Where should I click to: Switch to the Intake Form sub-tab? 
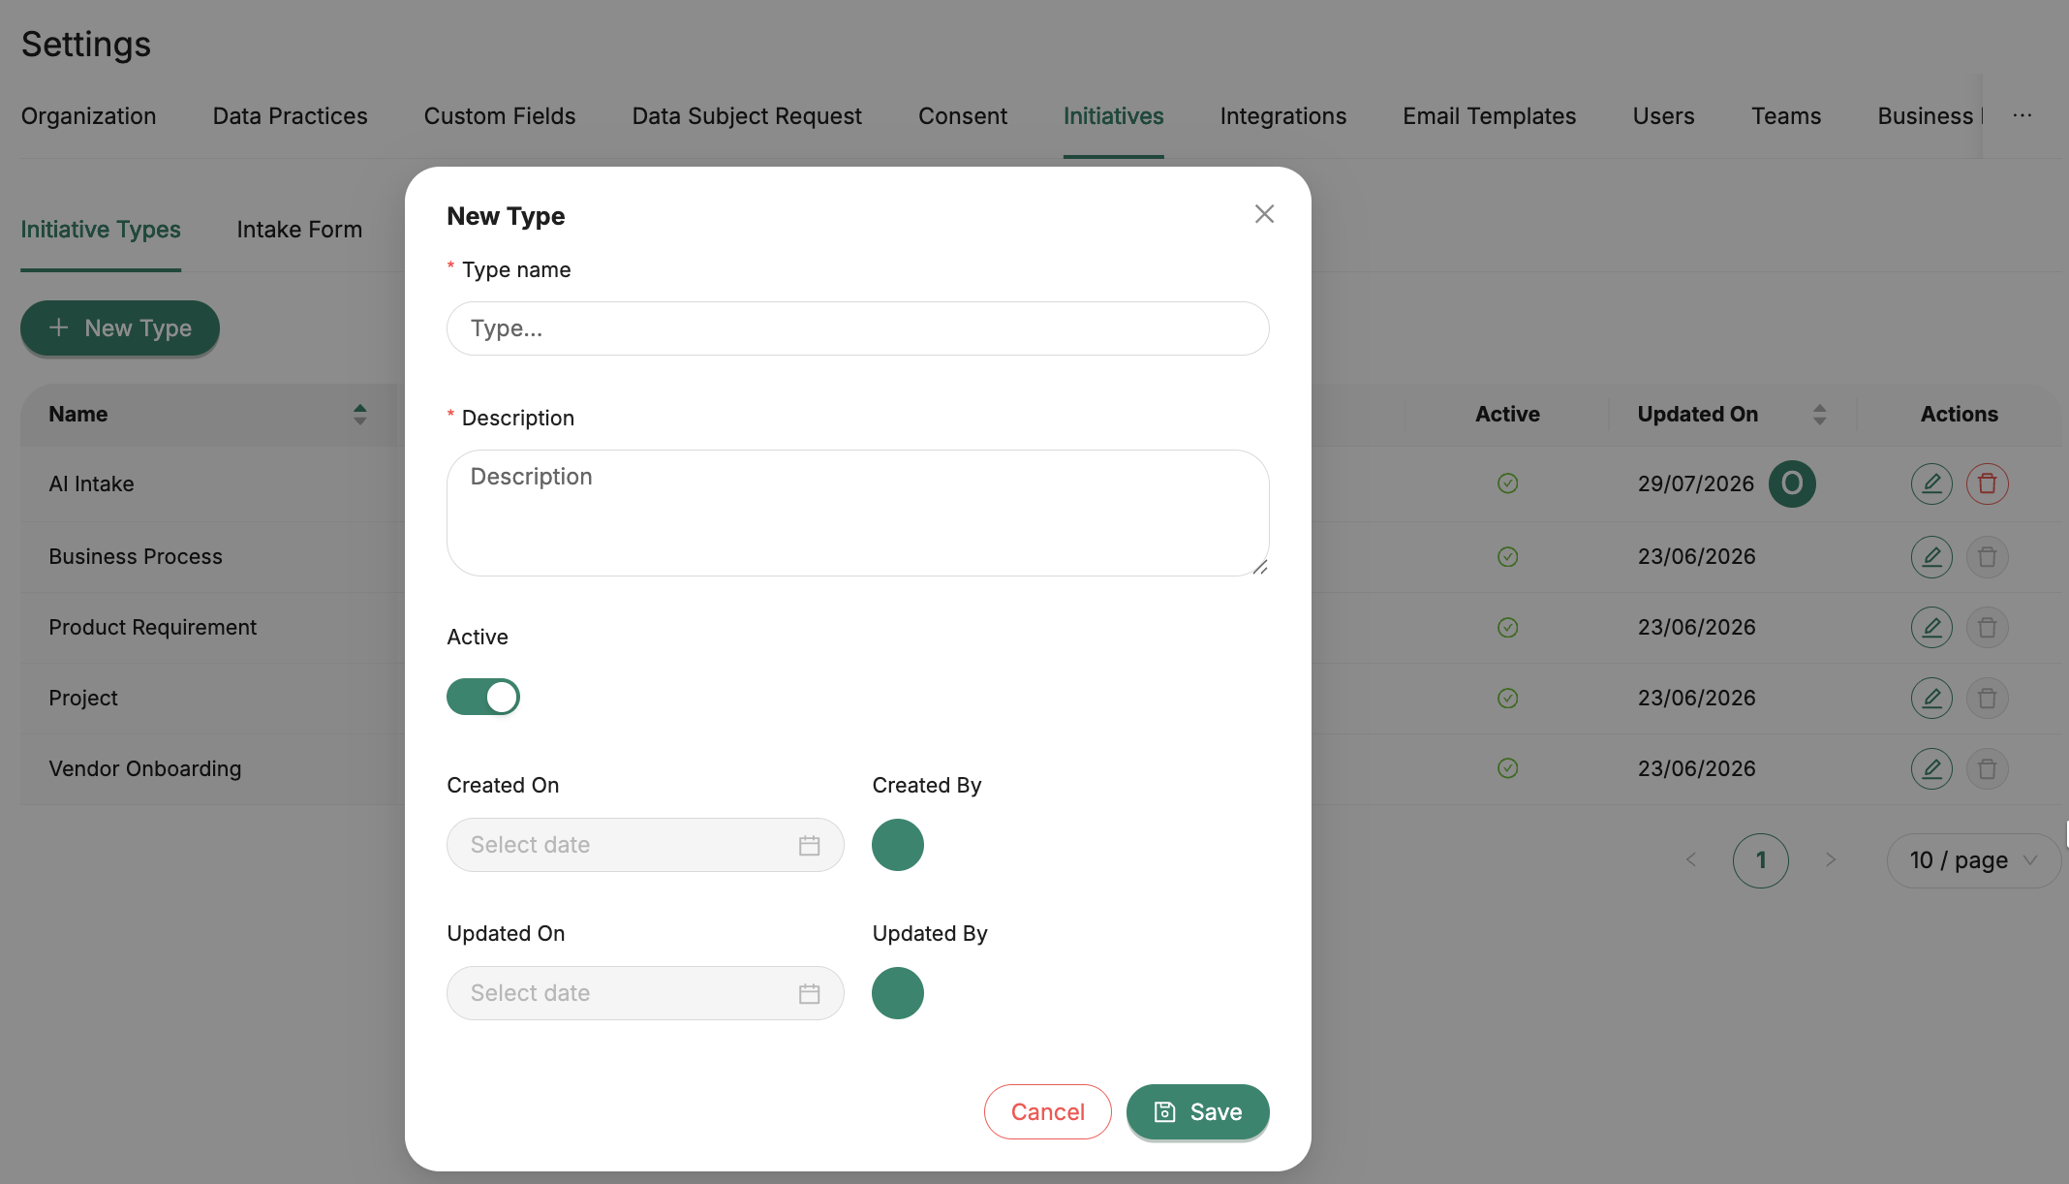(x=299, y=230)
